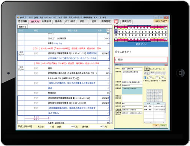Click pencil edit icon on P₂ row

pos(108,118)
